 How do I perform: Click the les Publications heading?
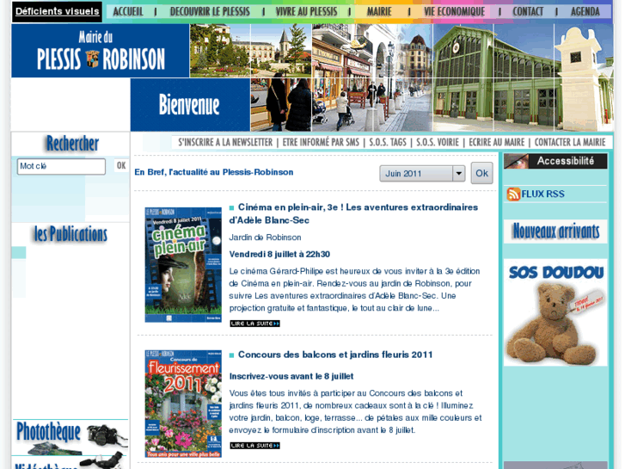click(x=70, y=234)
